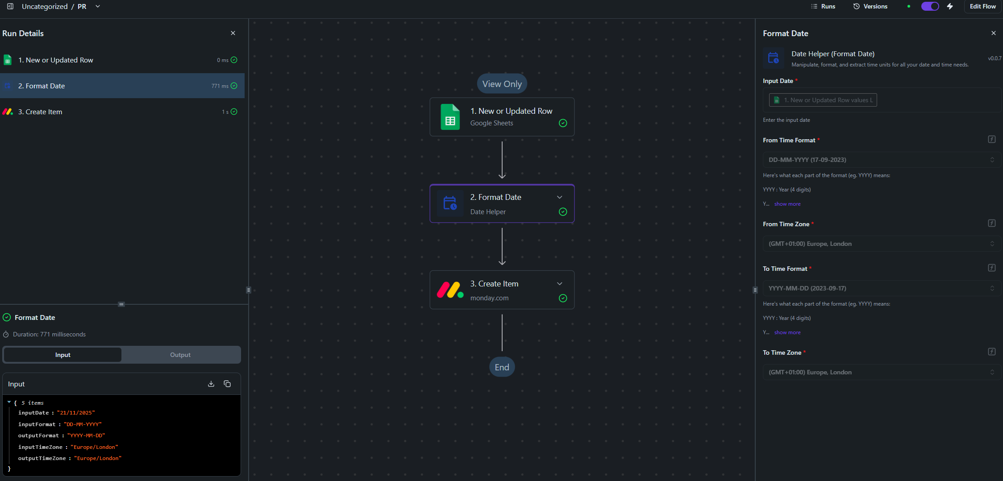Click the sidebar panel toggle icon

[10, 6]
